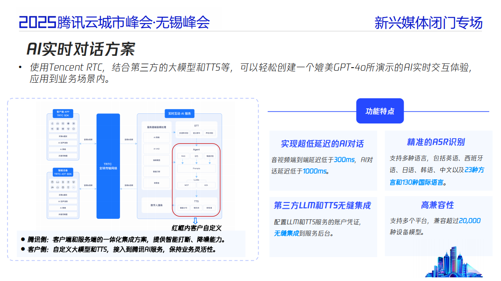Select the Agent node inside the red frame

(196, 150)
